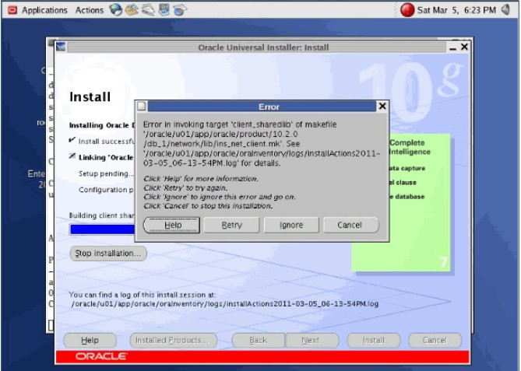Click the Stop installation button
Screen dimensions: 521x371
[108, 254]
